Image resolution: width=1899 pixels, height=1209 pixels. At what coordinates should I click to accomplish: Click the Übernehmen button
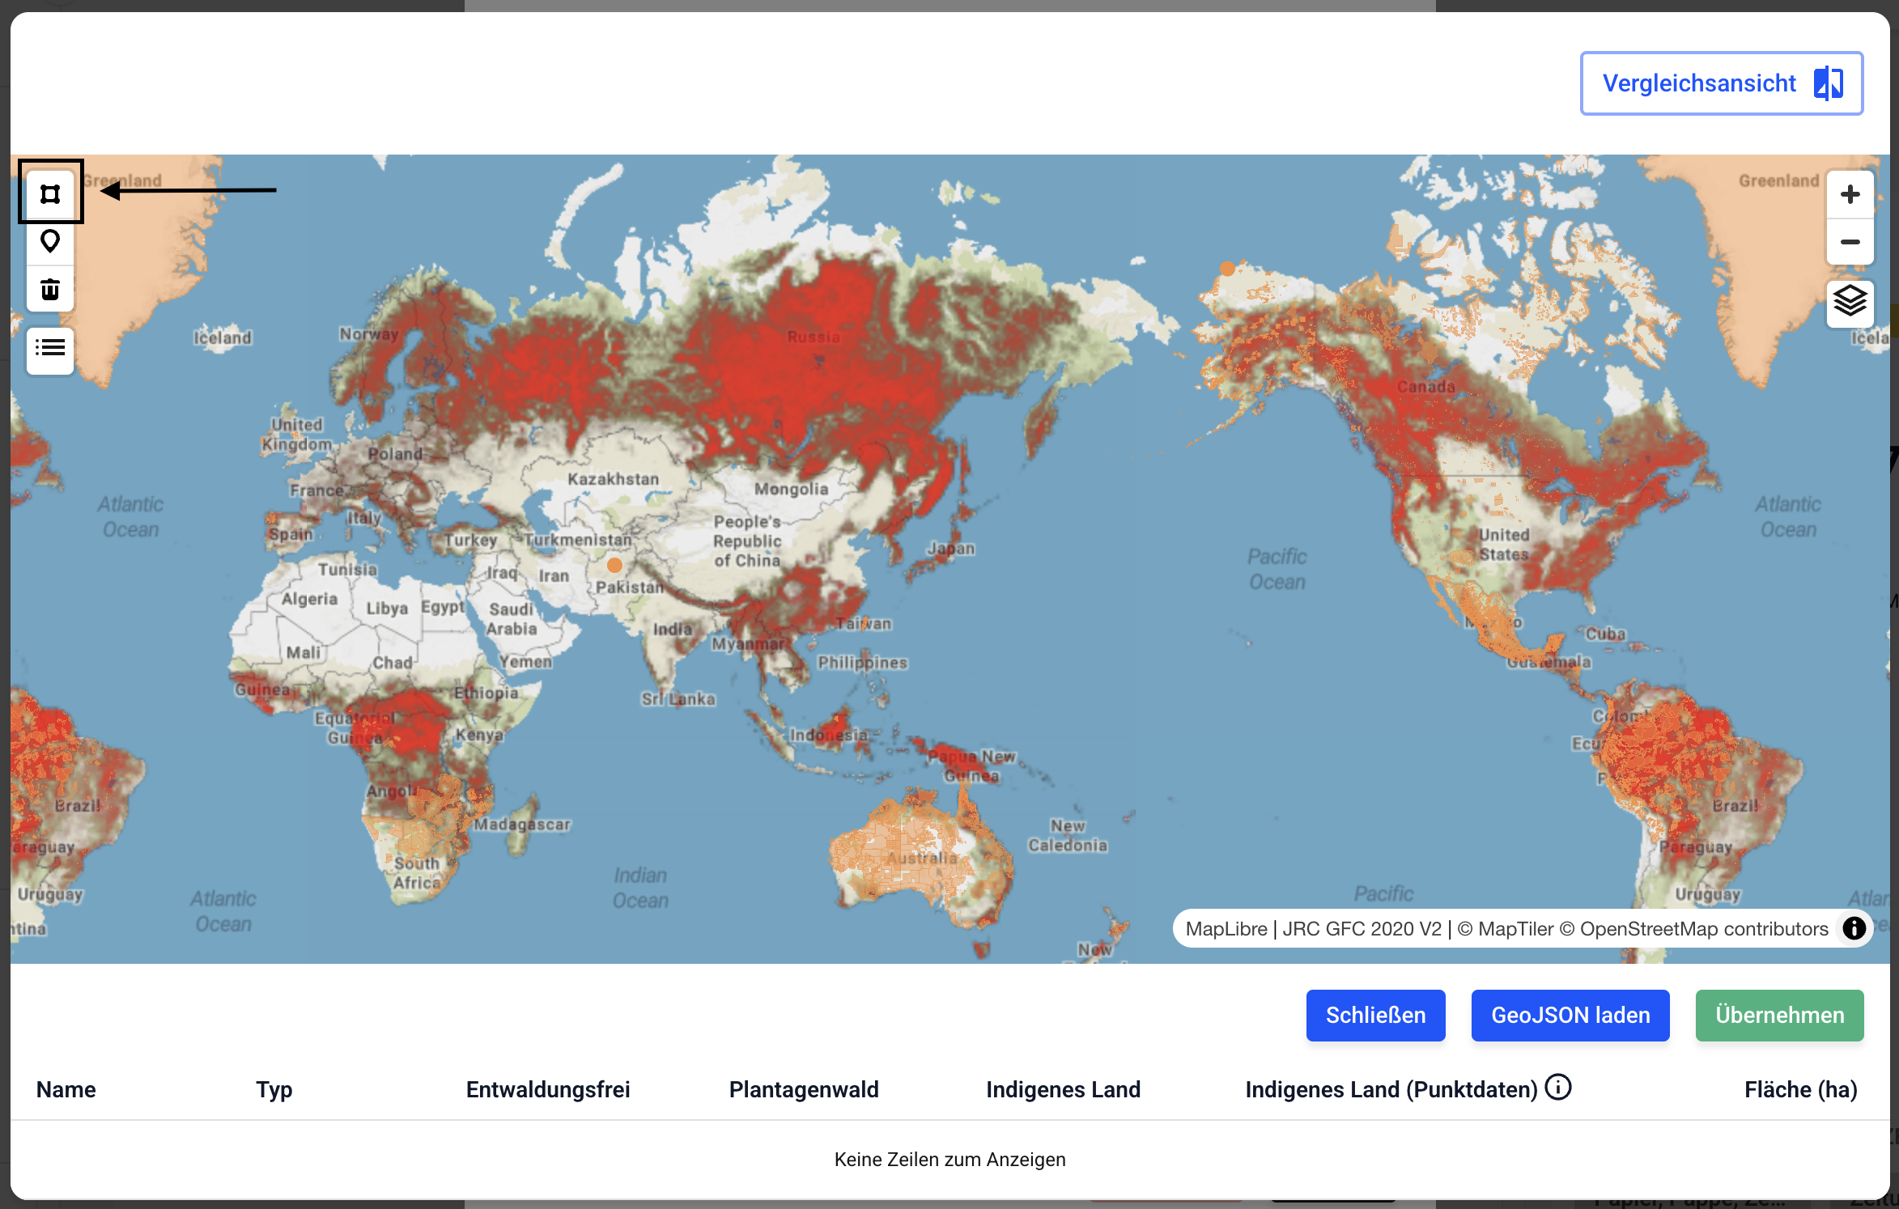tap(1779, 1016)
